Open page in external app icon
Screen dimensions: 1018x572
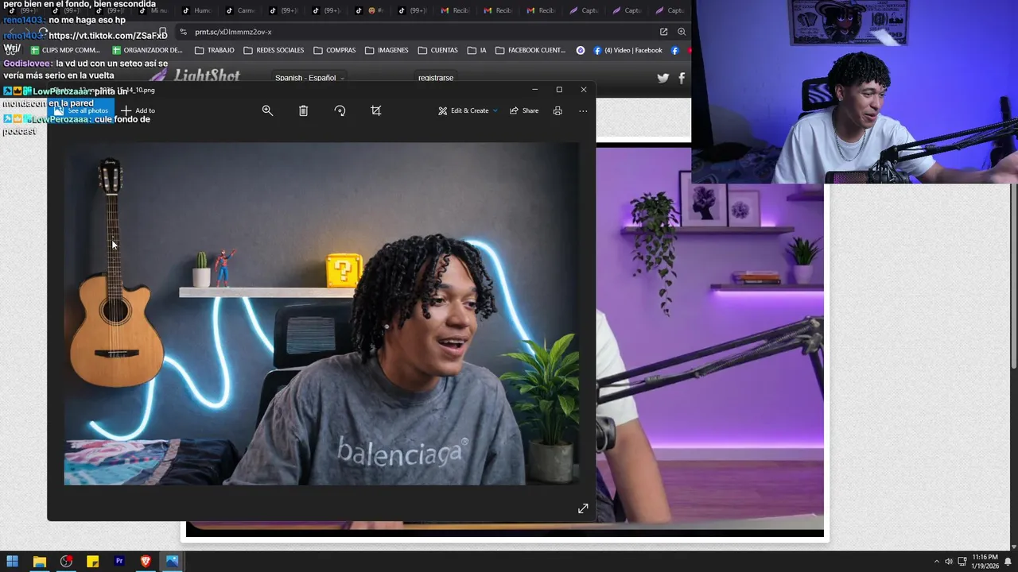663,32
